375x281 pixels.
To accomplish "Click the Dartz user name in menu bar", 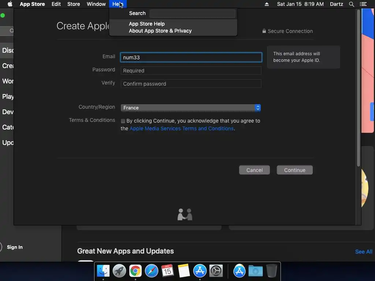I will click(x=337, y=4).
